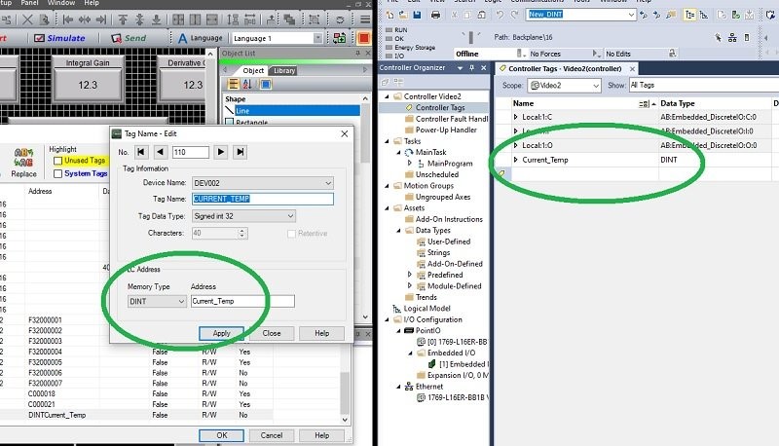Viewport: 779px width, 446px height.
Task: Click the Tag Name field with CURRENT_TEMP
Action: point(262,199)
